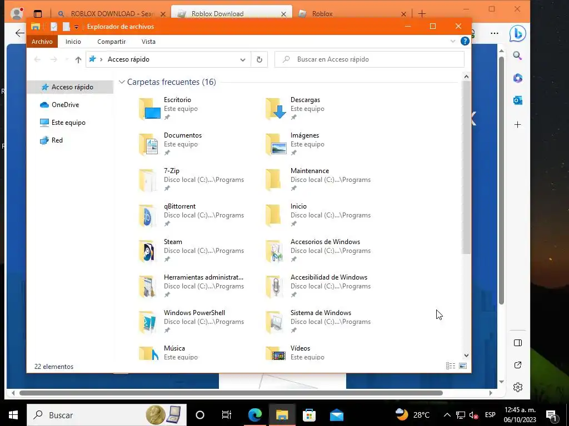Screen dimensions: 569x426
Task: Click the Explorer scroll down arrow
Action: [x=466, y=356]
